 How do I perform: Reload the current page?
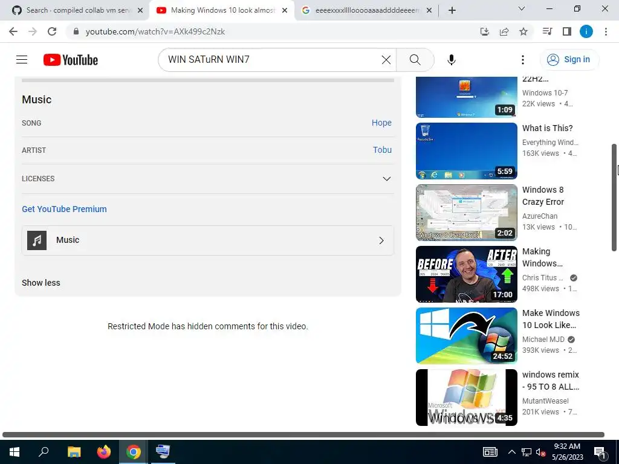[52, 31]
